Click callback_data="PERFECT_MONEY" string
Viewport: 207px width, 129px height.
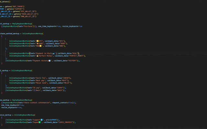pyautogui.click(x=69, y=56)
